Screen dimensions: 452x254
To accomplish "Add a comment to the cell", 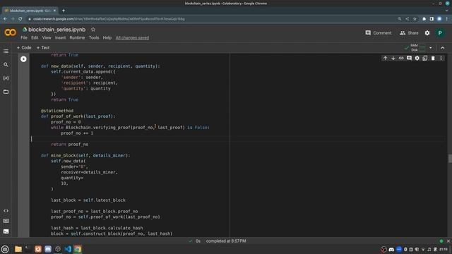I will click(x=409, y=58).
